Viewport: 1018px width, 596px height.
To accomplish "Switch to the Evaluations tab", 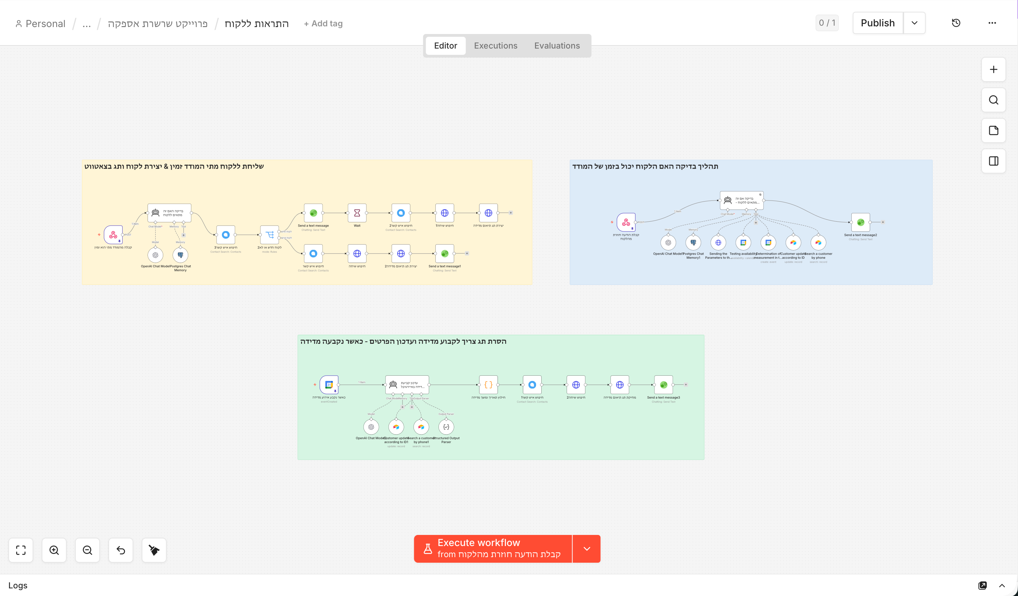I will (x=557, y=45).
